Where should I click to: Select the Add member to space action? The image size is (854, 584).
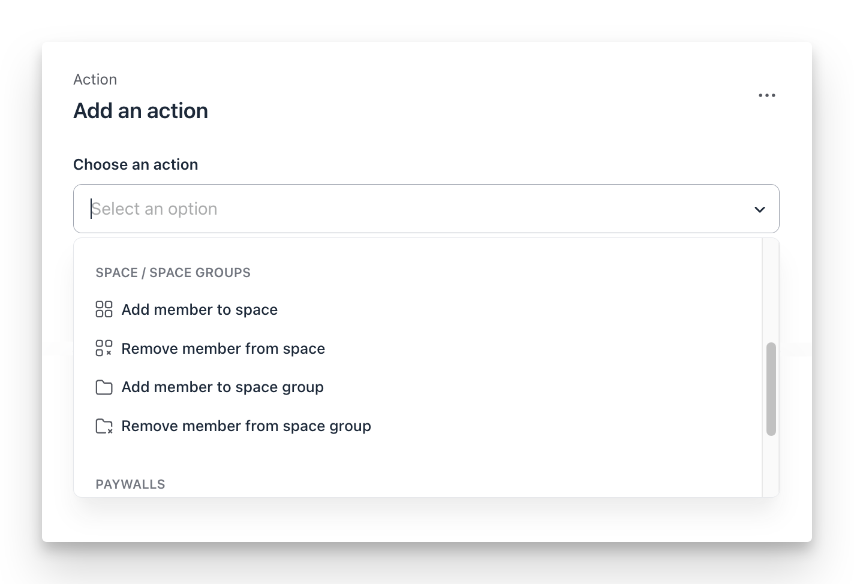(200, 309)
